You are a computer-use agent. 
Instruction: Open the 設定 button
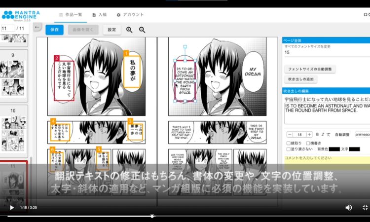[112, 30]
